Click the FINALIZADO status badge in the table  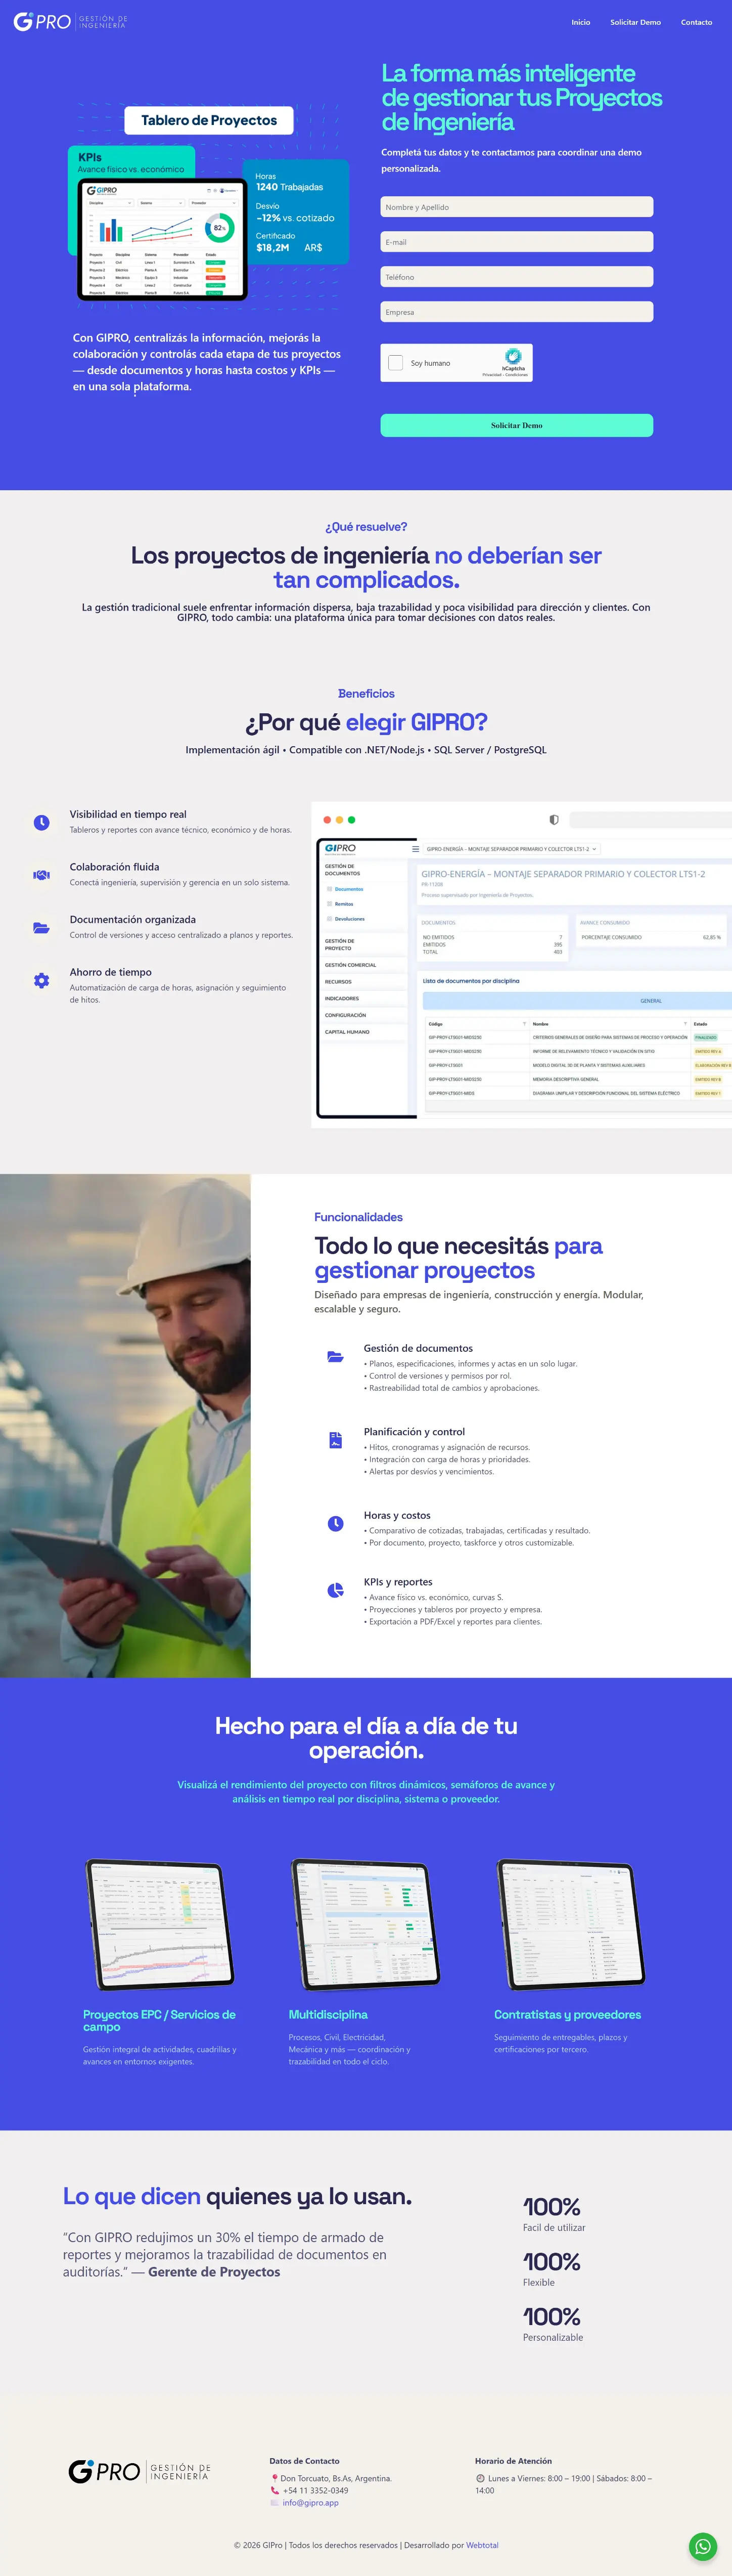(x=706, y=1037)
